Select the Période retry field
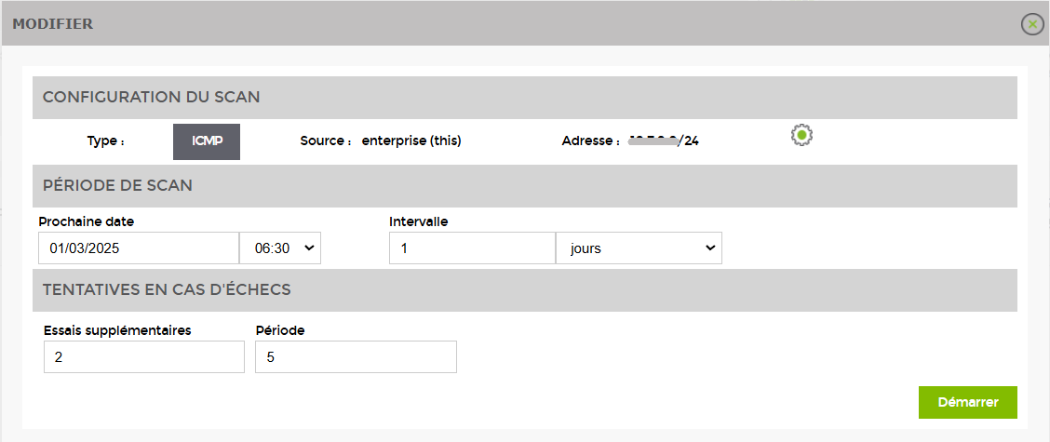The width and height of the screenshot is (1050, 442). point(356,357)
